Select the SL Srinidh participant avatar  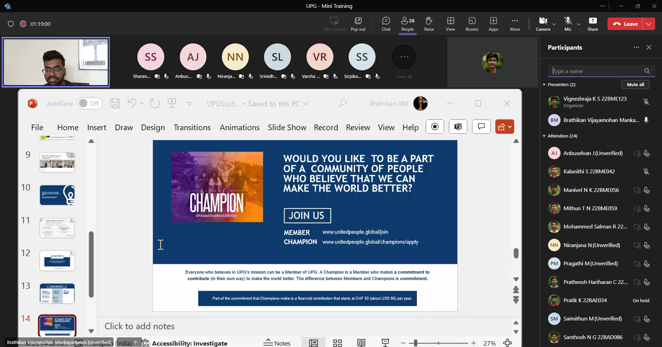(277, 57)
